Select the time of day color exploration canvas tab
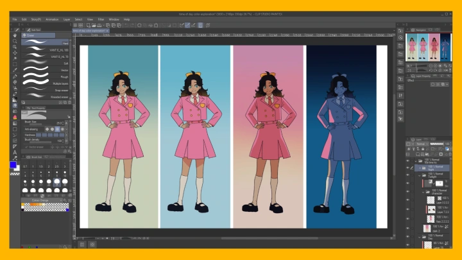 tap(89, 31)
